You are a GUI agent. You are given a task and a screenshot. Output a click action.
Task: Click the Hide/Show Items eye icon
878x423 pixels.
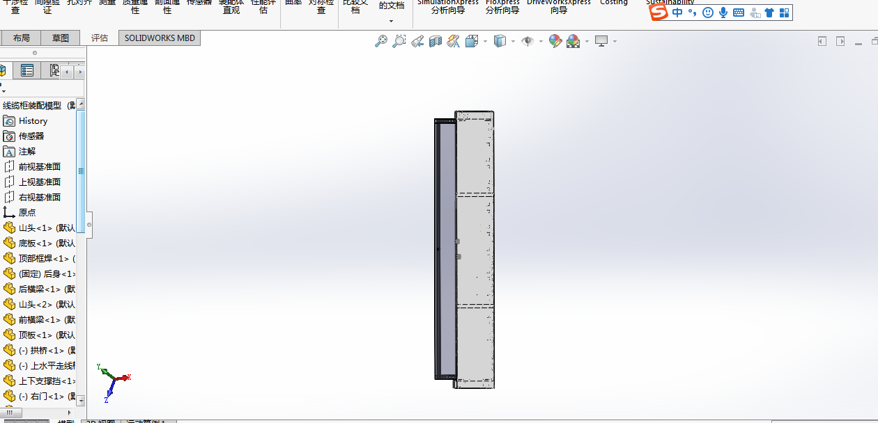click(527, 42)
